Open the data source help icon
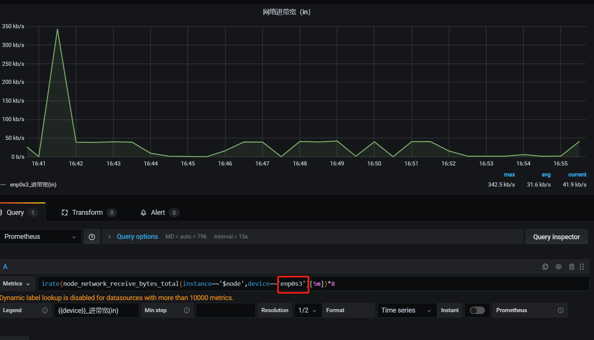The height and width of the screenshot is (340, 594). (92, 237)
